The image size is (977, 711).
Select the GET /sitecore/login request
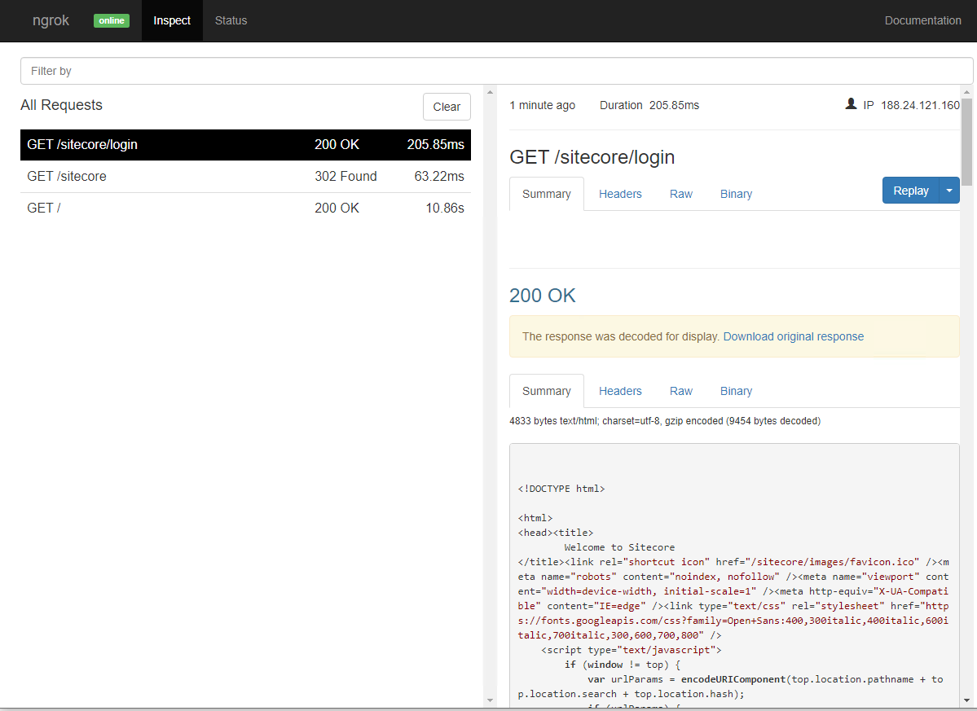(x=245, y=145)
